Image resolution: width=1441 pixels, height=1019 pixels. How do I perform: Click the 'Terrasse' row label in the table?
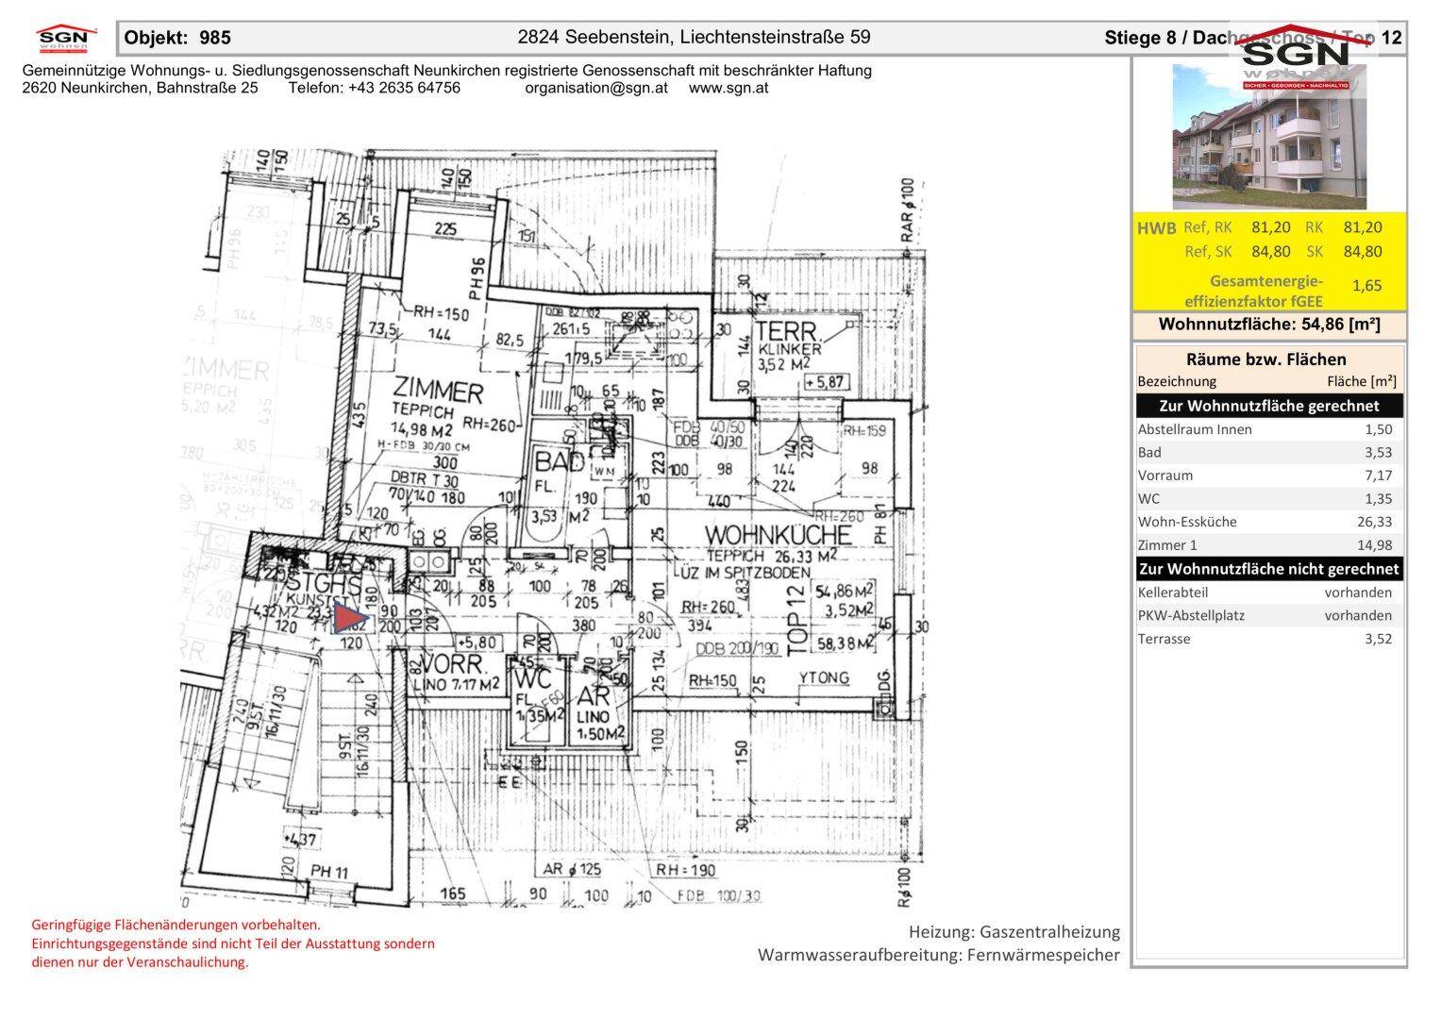click(x=1165, y=639)
